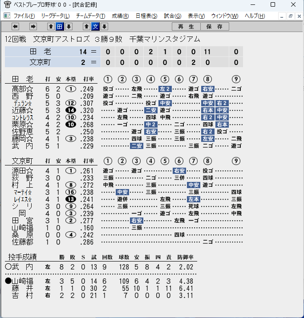The image size is (304, 318).
Task: Click the application trophy icon in title bar
Action: [x=7, y=4]
